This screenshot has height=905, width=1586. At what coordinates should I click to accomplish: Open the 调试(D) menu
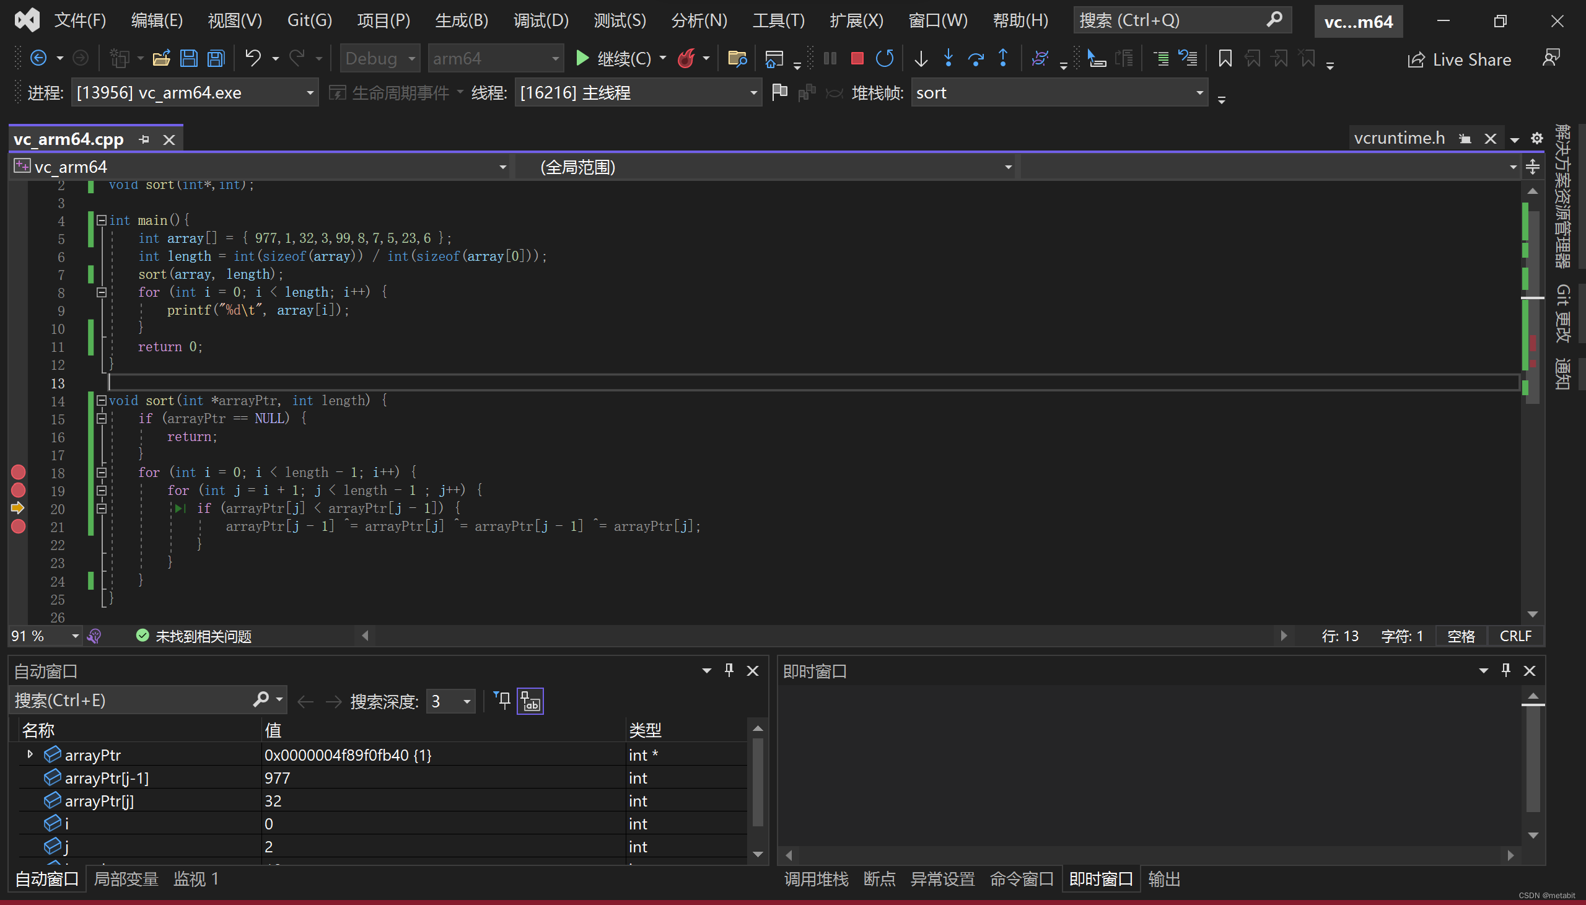[x=540, y=20]
